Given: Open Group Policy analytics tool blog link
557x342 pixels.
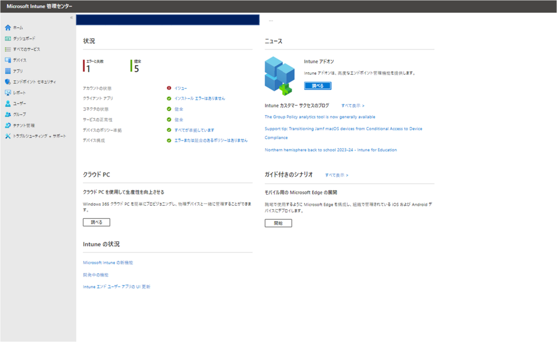Looking at the screenshot, I should click(320, 117).
